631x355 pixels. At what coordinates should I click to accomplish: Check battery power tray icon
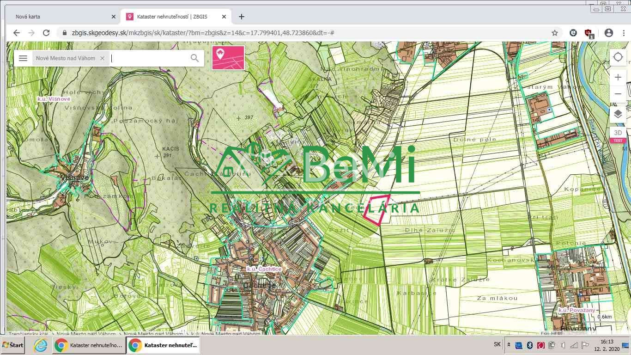pos(552,345)
